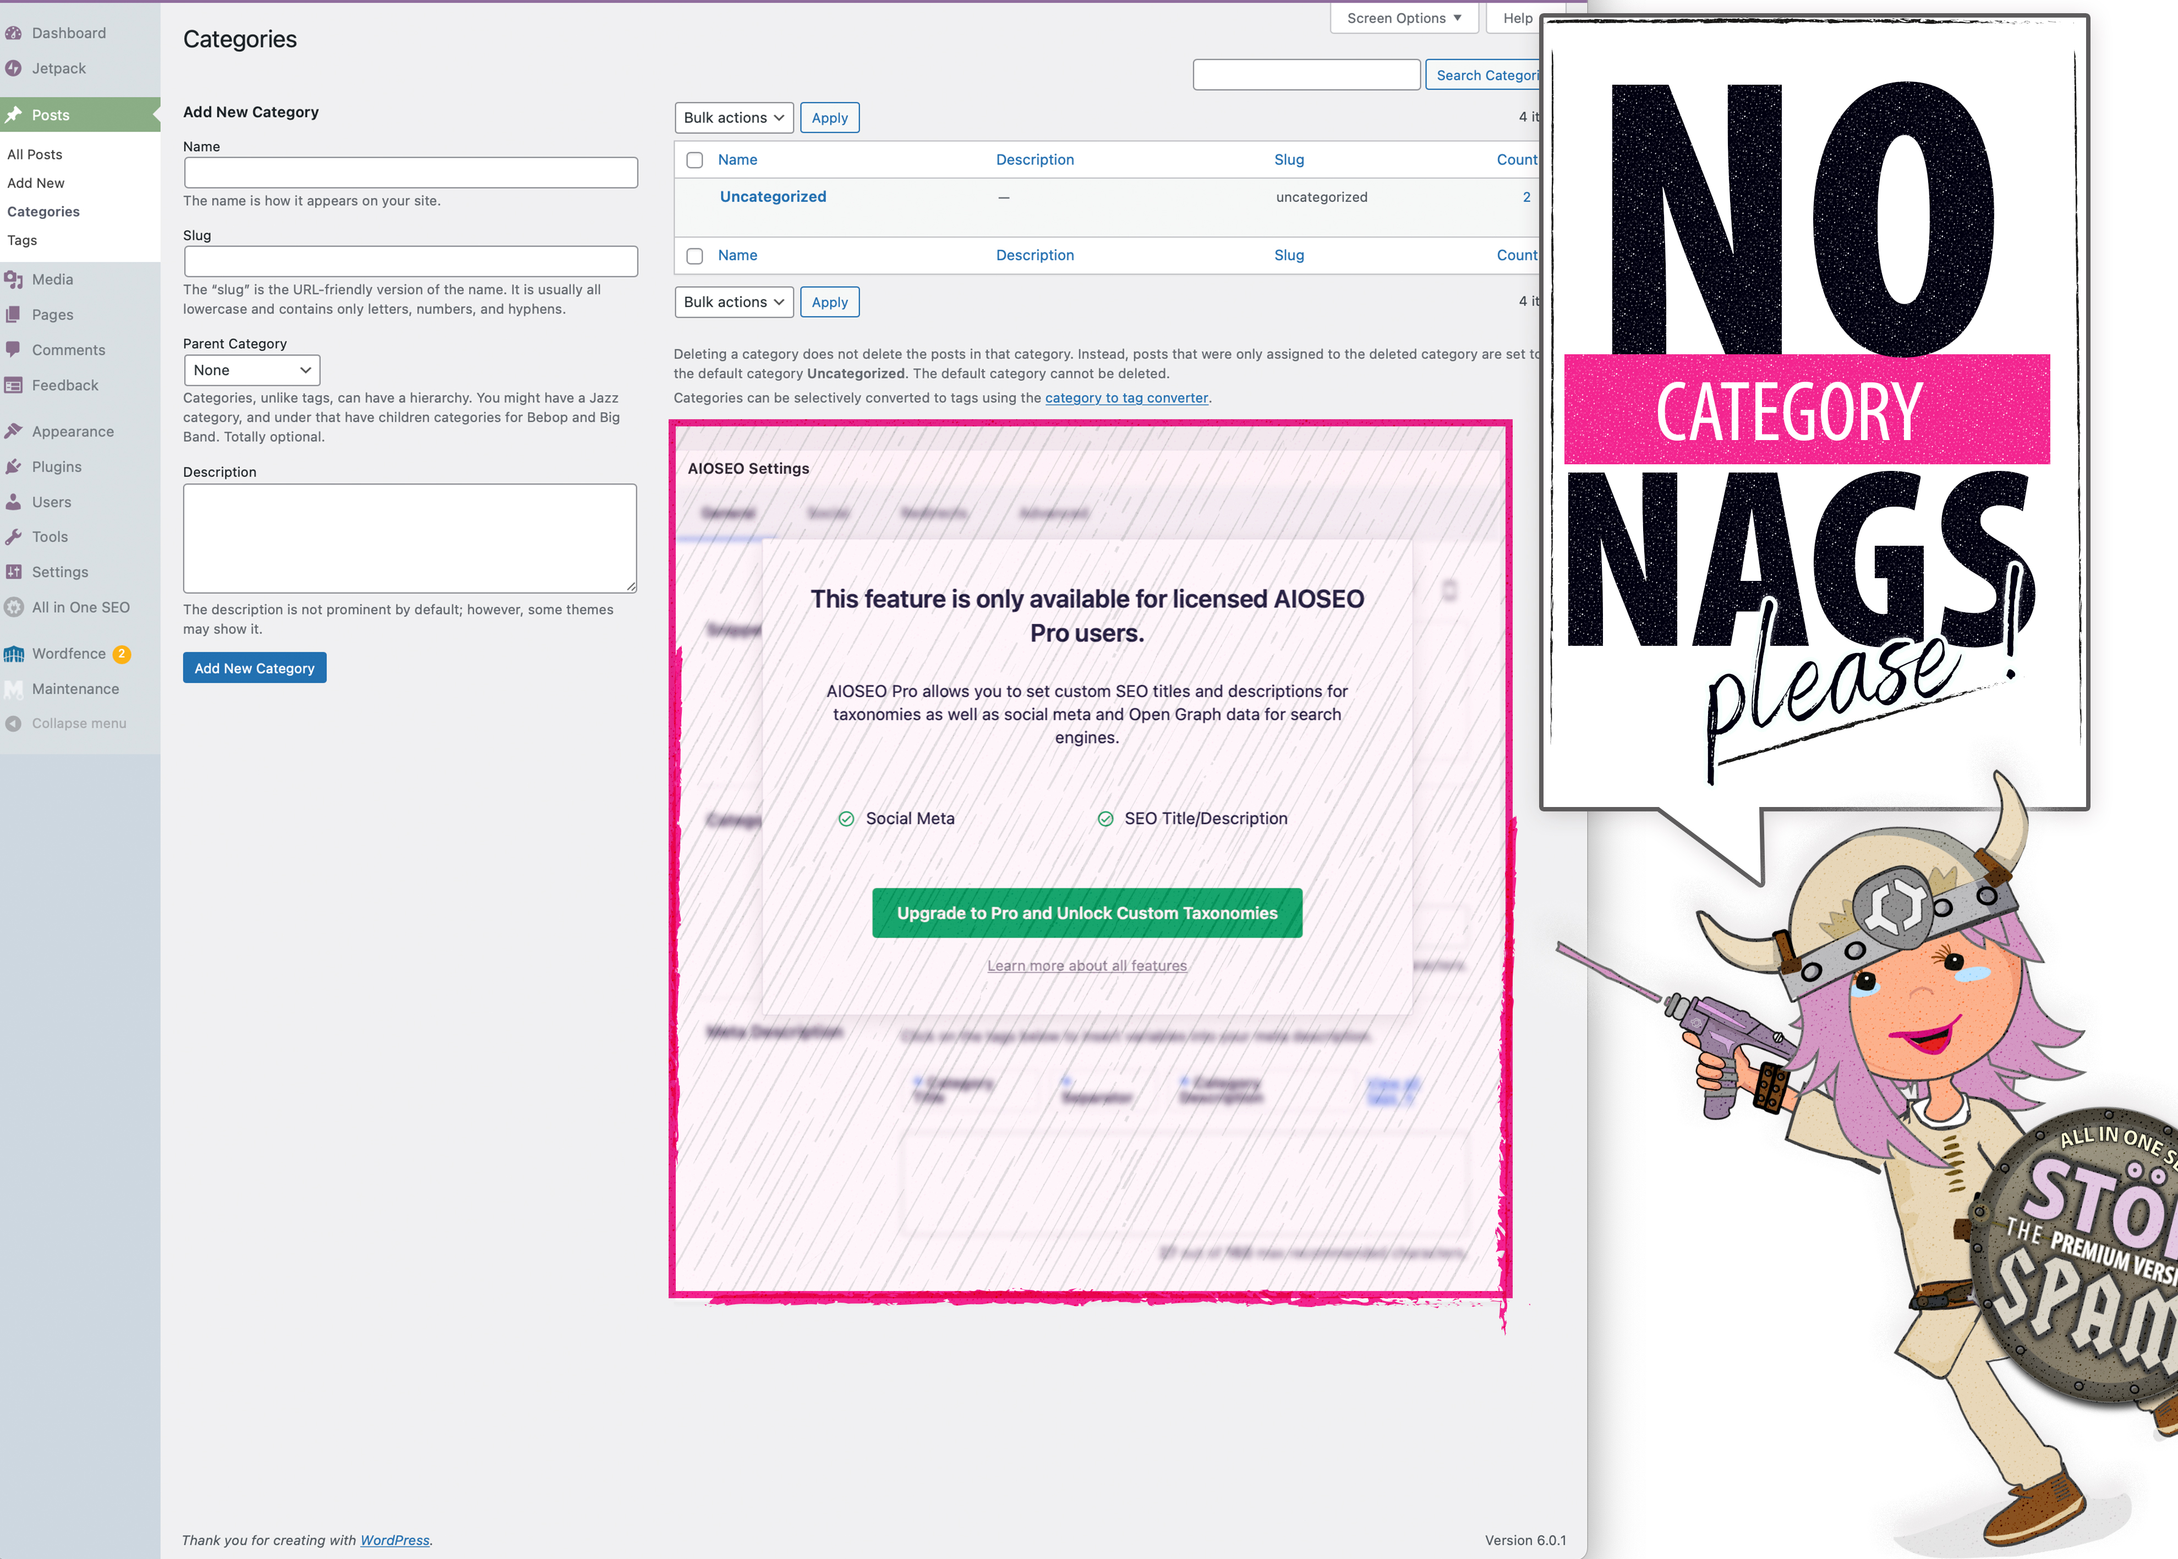Click the Plugins plug icon
This screenshot has height=1559, width=2178.
13,466
